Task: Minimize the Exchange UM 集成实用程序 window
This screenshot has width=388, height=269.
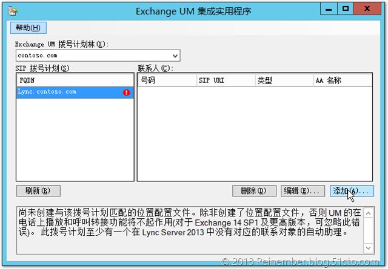Action: pyautogui.click(x=329, y=9)
